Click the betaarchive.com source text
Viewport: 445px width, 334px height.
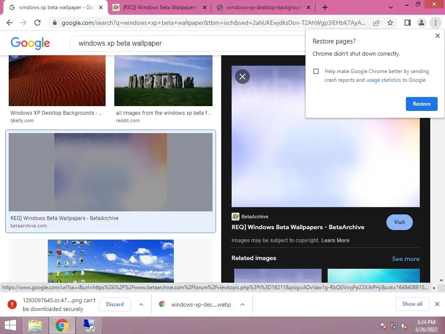coord(29,226)
